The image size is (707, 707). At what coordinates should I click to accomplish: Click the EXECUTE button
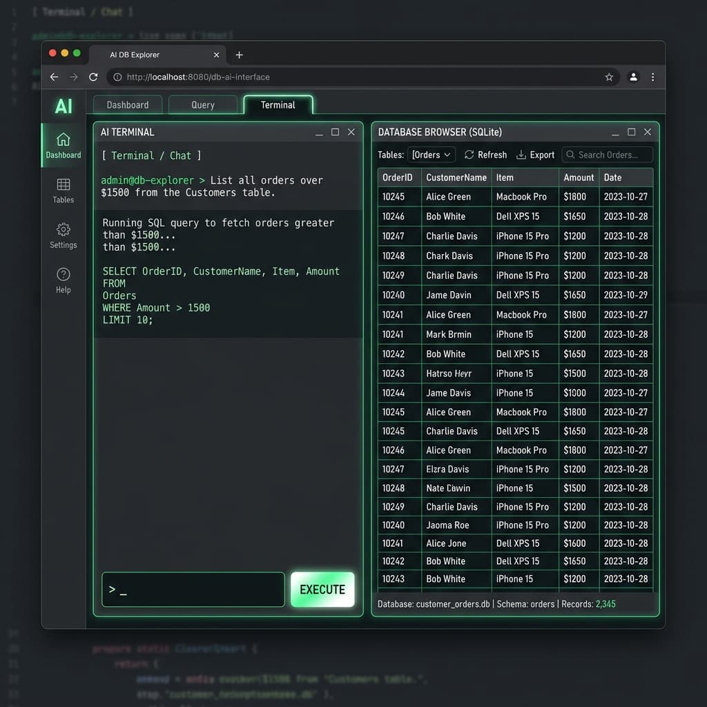click(322, 590)
